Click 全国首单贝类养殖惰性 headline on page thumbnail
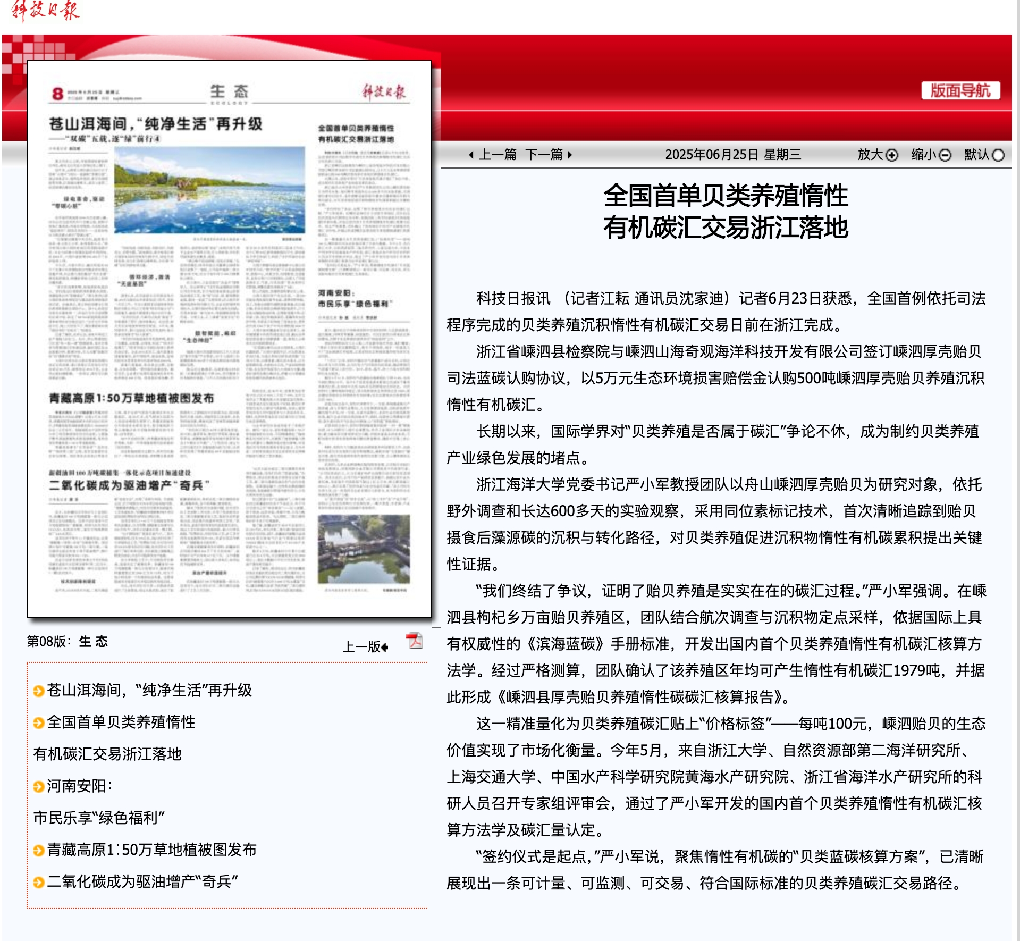The height and width of the screenshot is (941, 1020). 356,133
